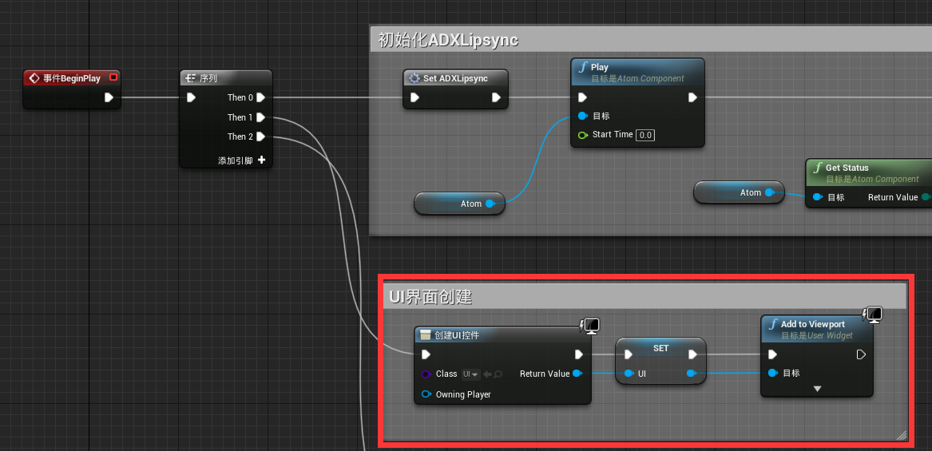
Task: Click the exec output pin of 创建UI控件
Action: (x=579, y=354)
